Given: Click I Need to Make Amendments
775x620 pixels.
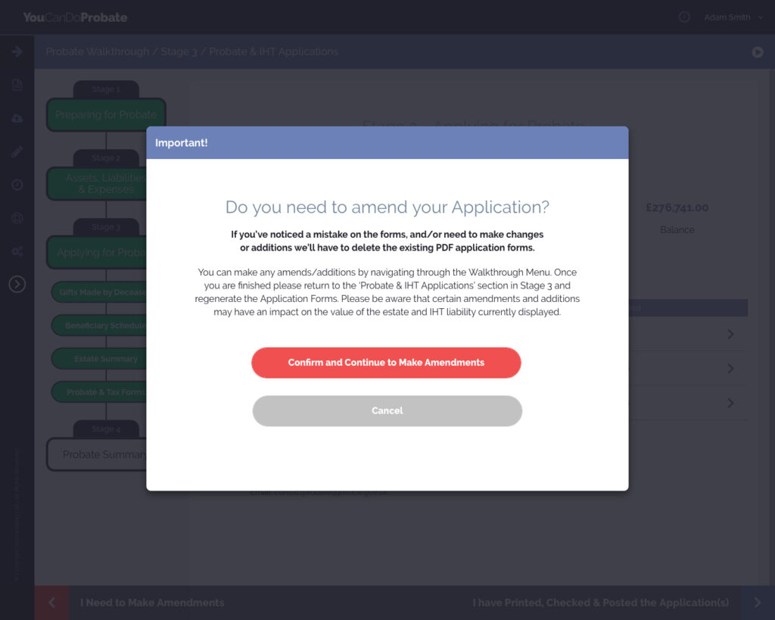Looking at the screenshot, I should 151,603.
